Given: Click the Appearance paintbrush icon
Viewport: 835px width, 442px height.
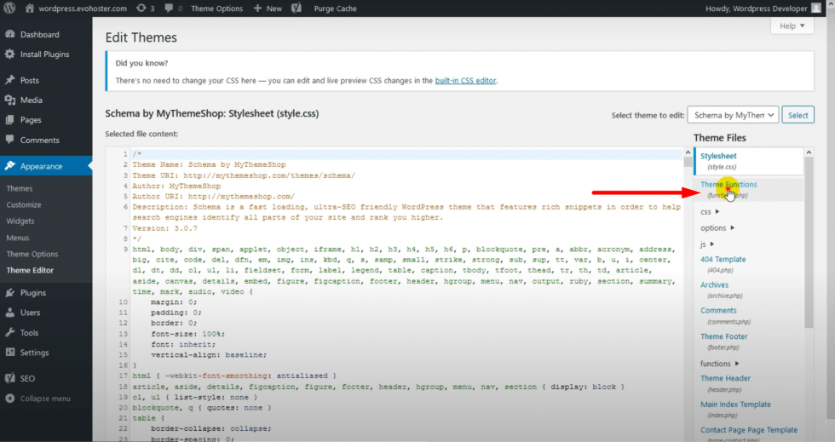Looking at the screenshot, I should coord(10,165).
